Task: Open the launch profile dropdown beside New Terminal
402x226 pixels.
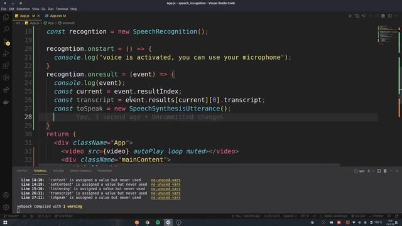Action: click(372, 171)
